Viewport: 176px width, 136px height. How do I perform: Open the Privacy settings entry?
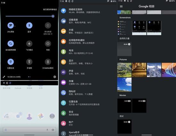[88, 93]
